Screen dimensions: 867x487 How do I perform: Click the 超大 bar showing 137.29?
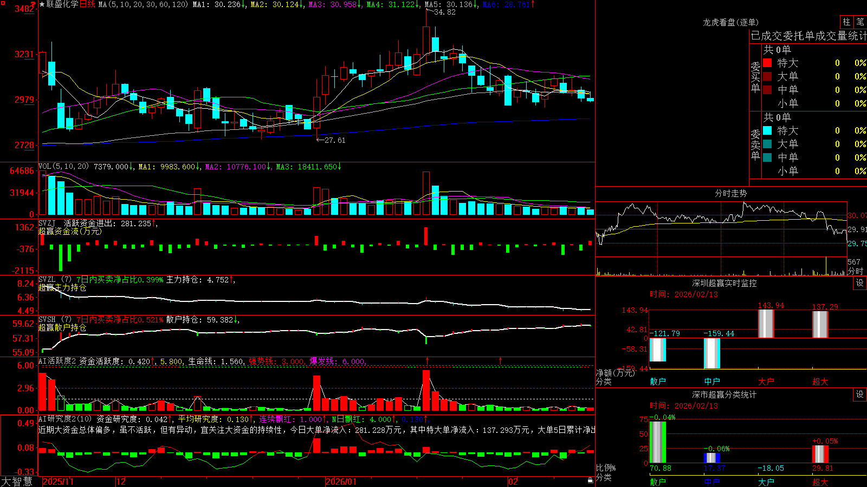(x=820, y=325)
